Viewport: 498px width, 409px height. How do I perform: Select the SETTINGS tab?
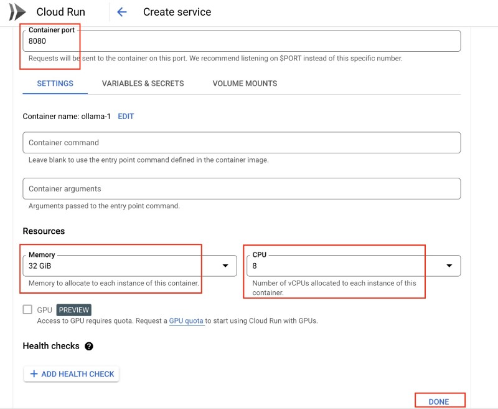coord(55,83)
